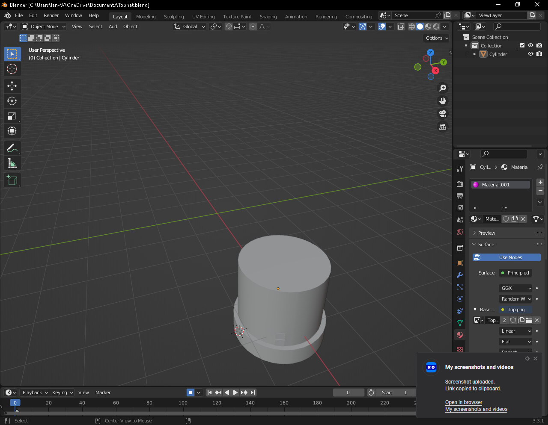Toggle orthographic view with the grid icon

point(443,127)
